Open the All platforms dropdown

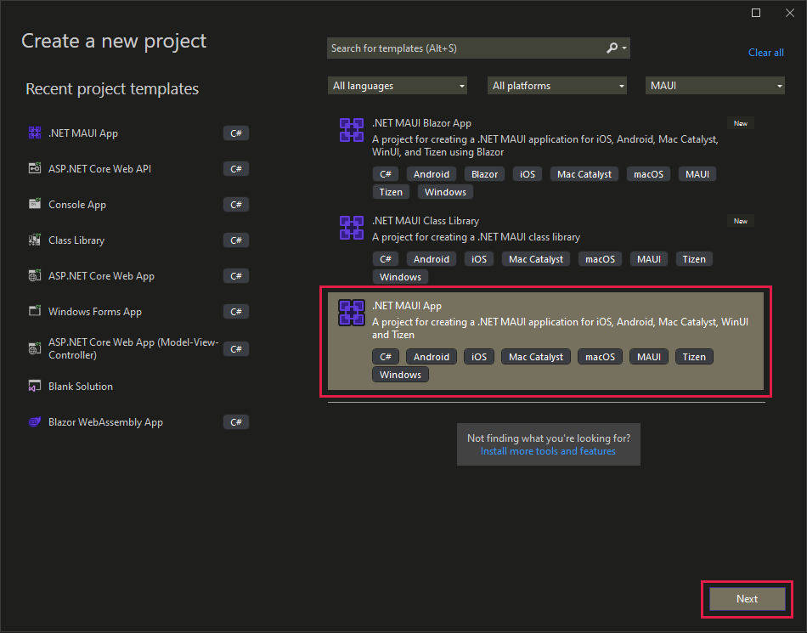(557, 86)
